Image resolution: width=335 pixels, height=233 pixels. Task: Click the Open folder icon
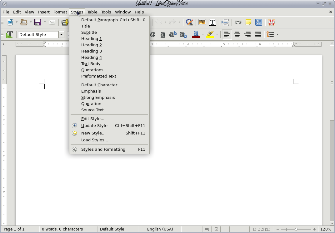24,22
